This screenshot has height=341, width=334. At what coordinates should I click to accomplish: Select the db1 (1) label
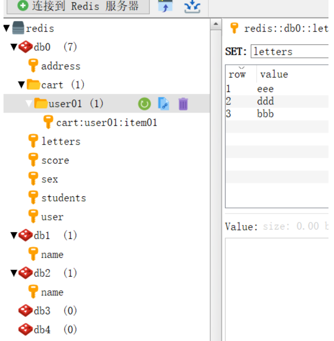[55, 236]
